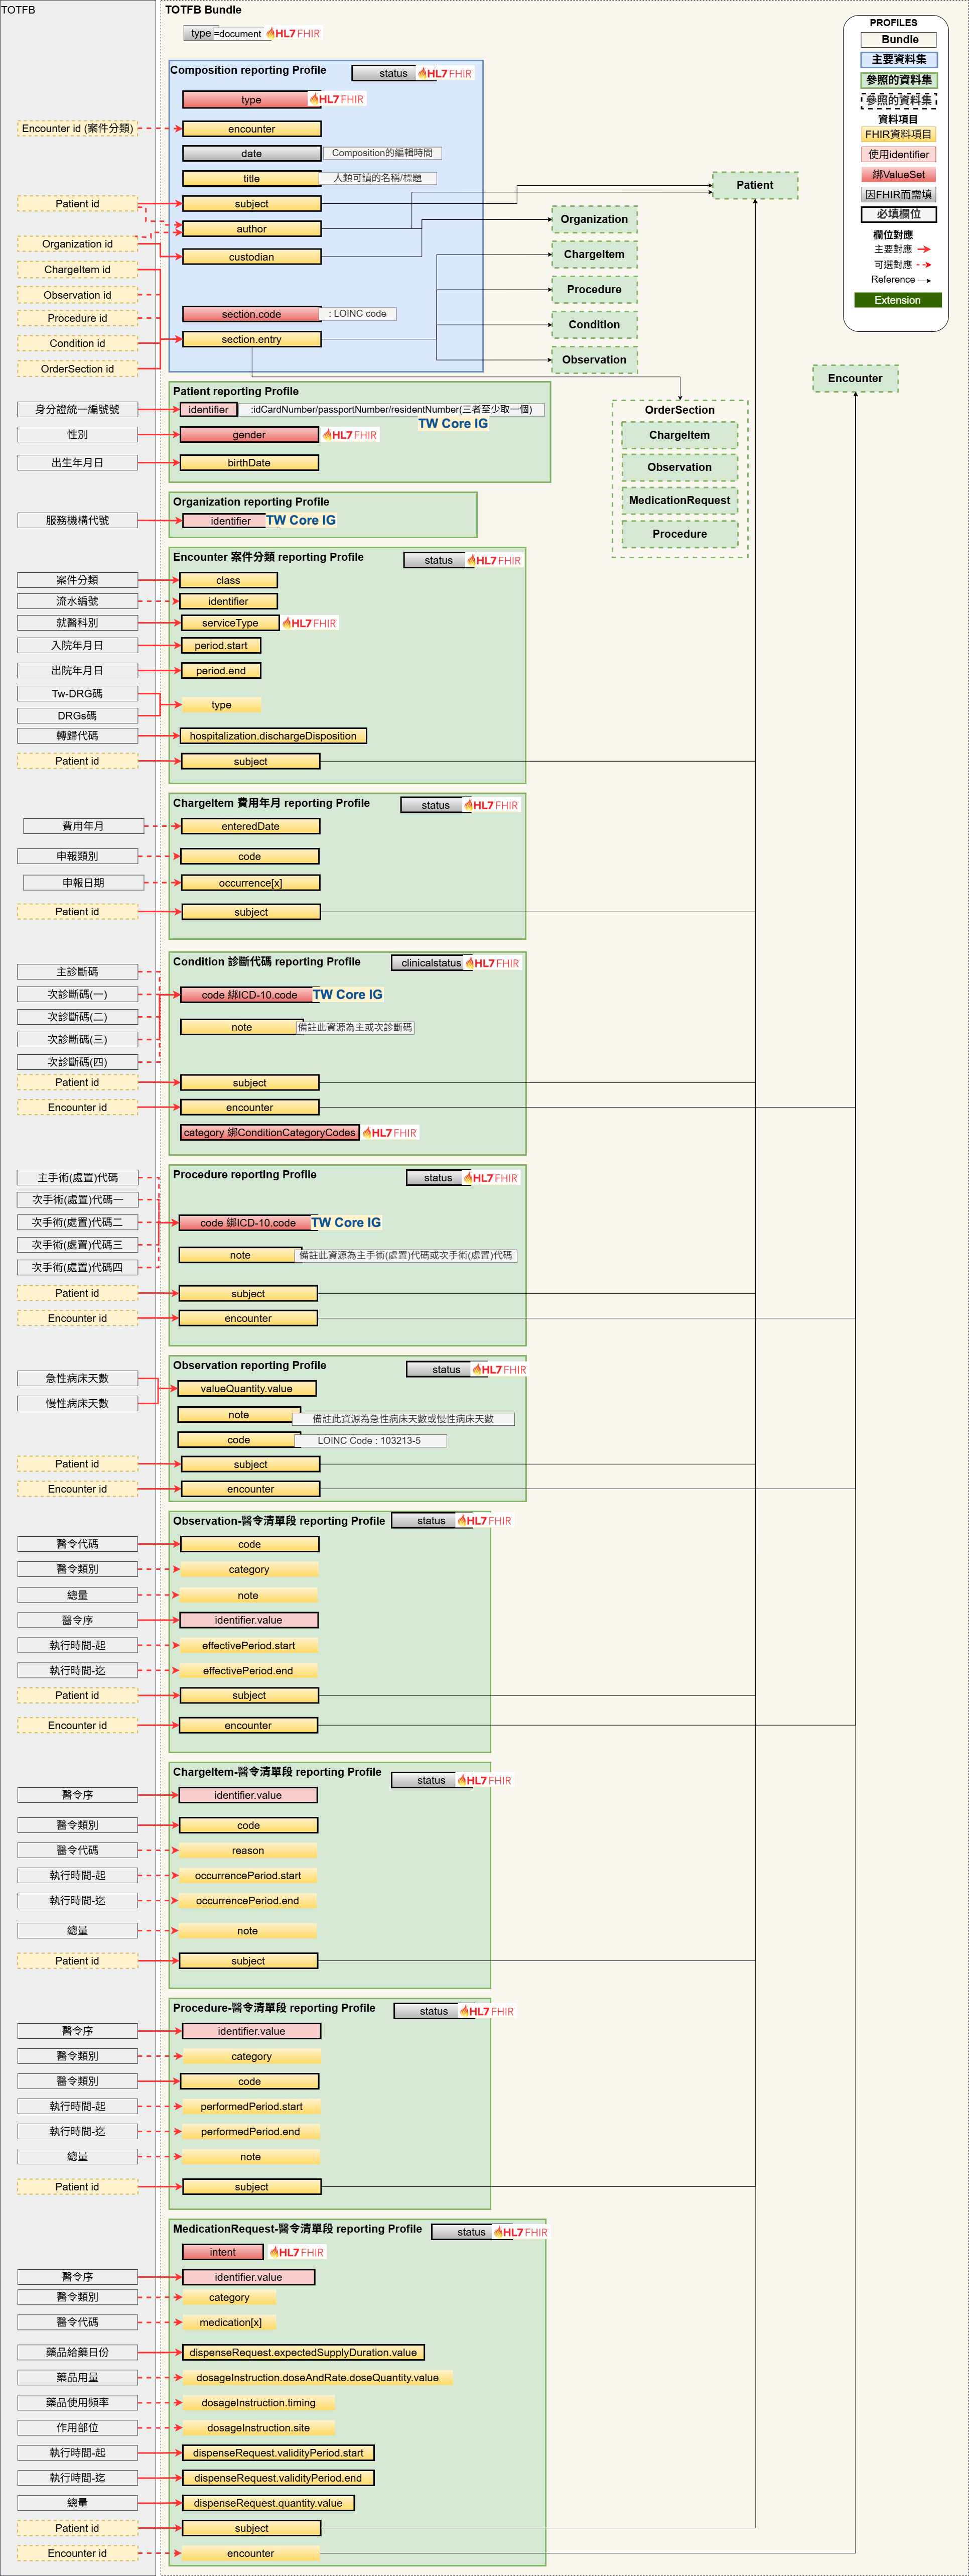
Task: Select the section.code field
Action: pyautogui.click(x=252, y=314)
